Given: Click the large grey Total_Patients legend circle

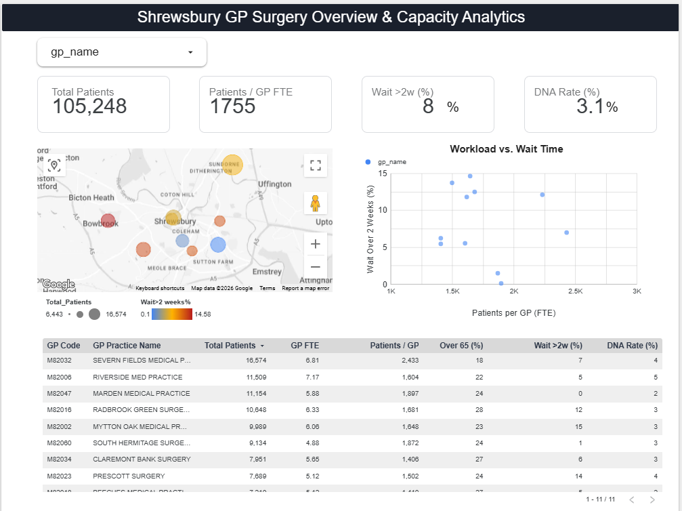Looking at the screenshot, I should point(94,314).
